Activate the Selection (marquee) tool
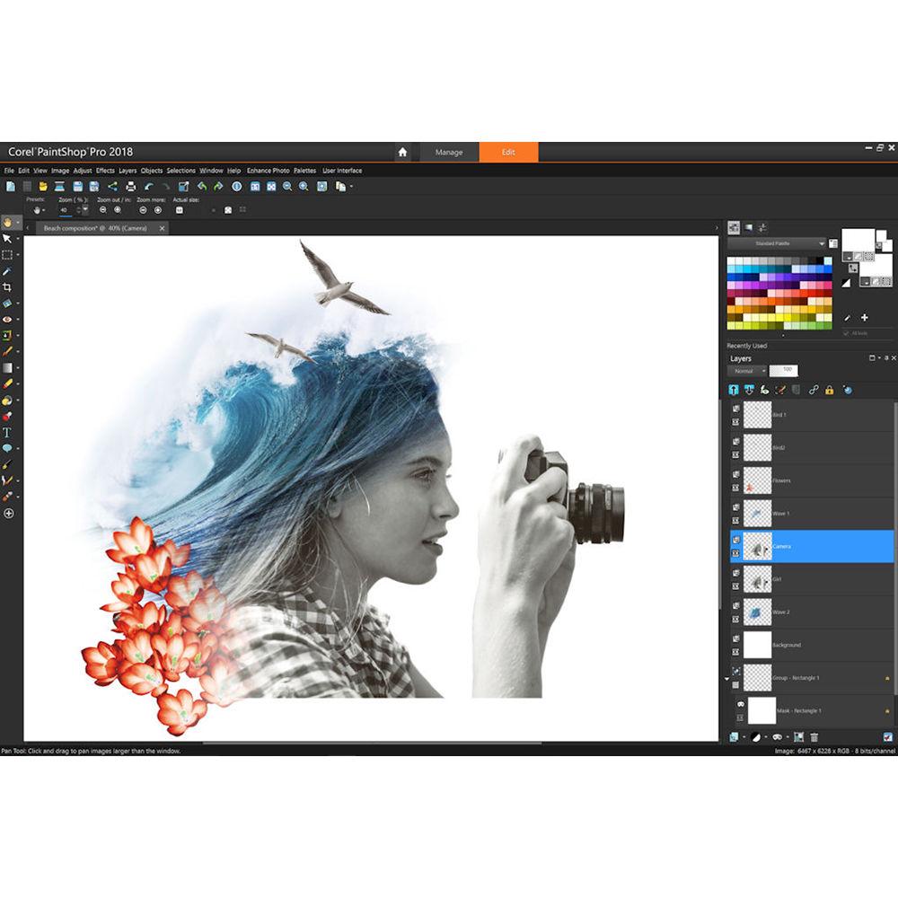 [9, 254]
